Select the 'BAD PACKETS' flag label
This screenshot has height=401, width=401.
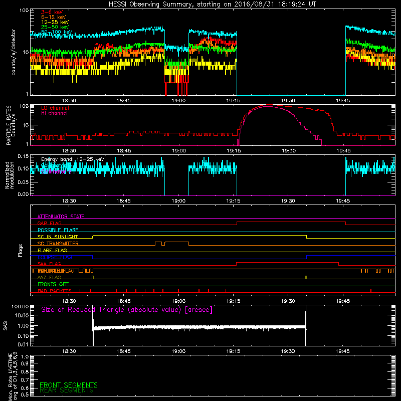pyautogui.click(x=55, y=291)
